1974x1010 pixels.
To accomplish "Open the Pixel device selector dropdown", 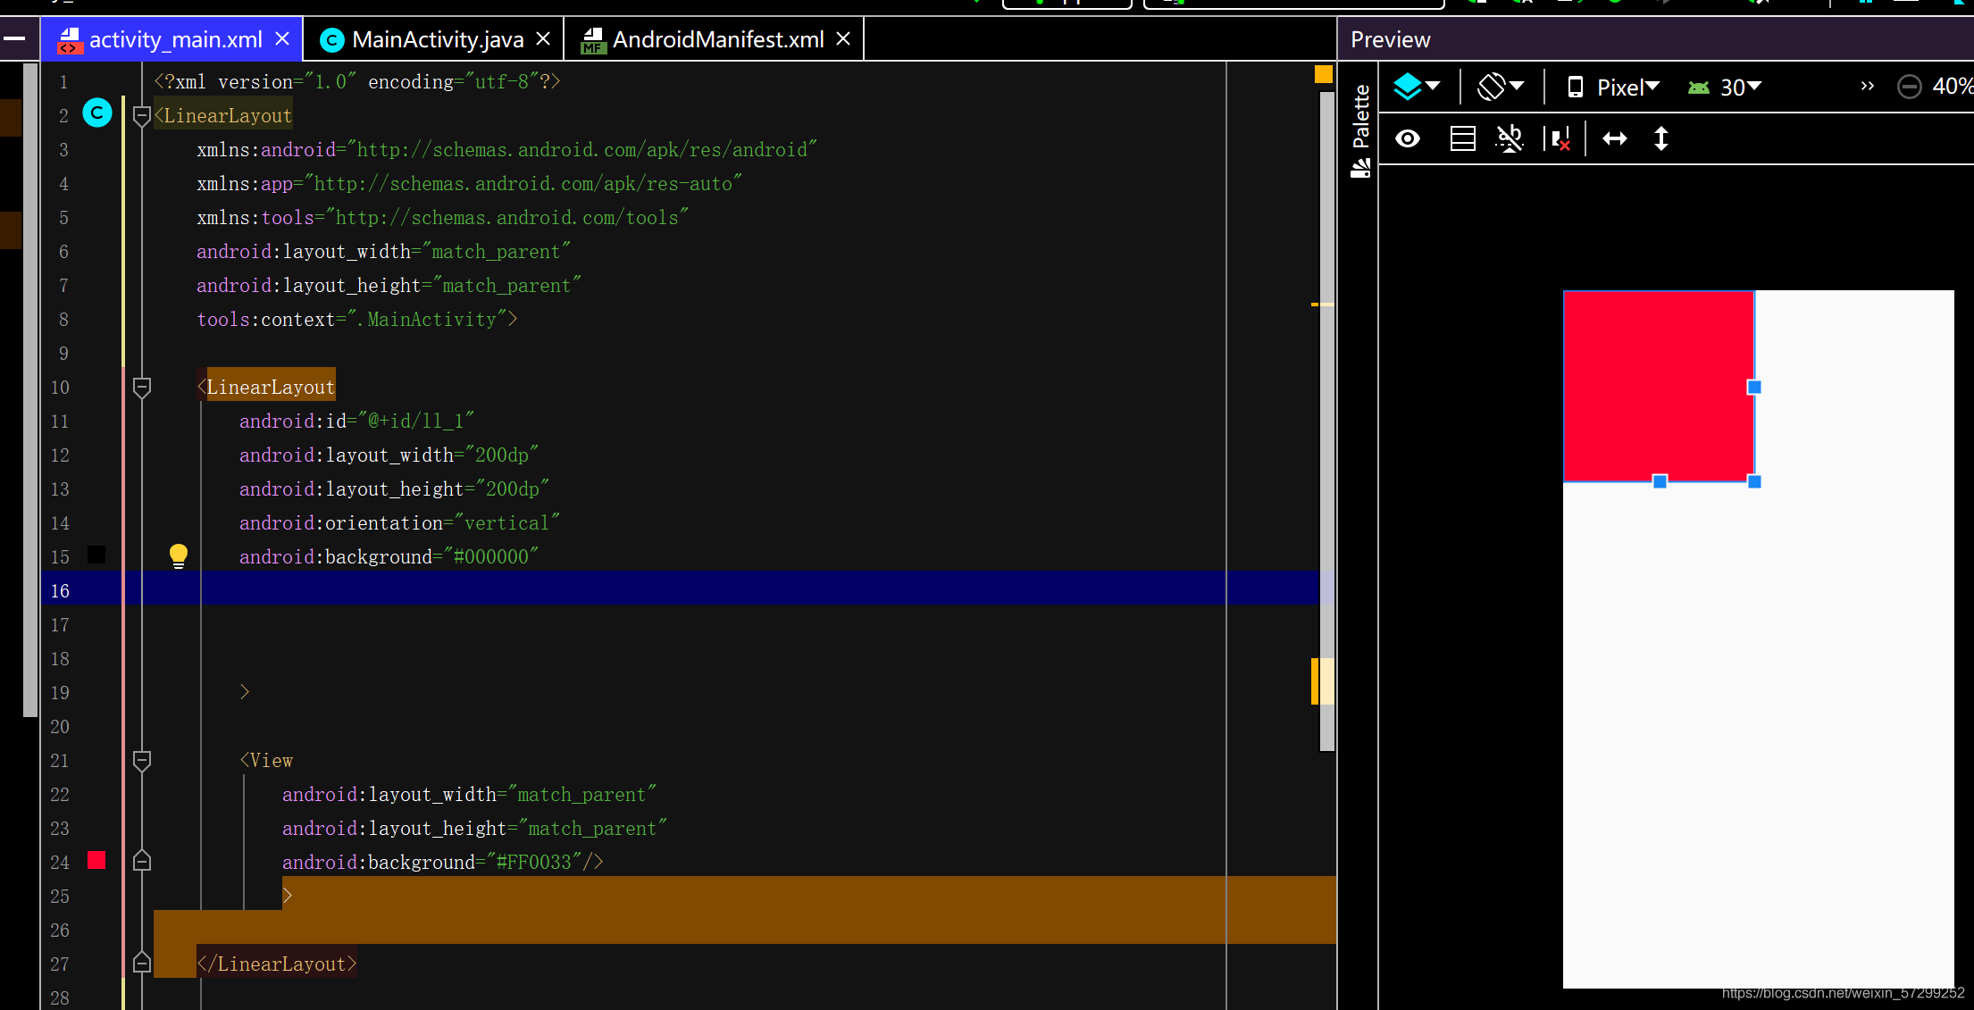I will pos(1613,87).
